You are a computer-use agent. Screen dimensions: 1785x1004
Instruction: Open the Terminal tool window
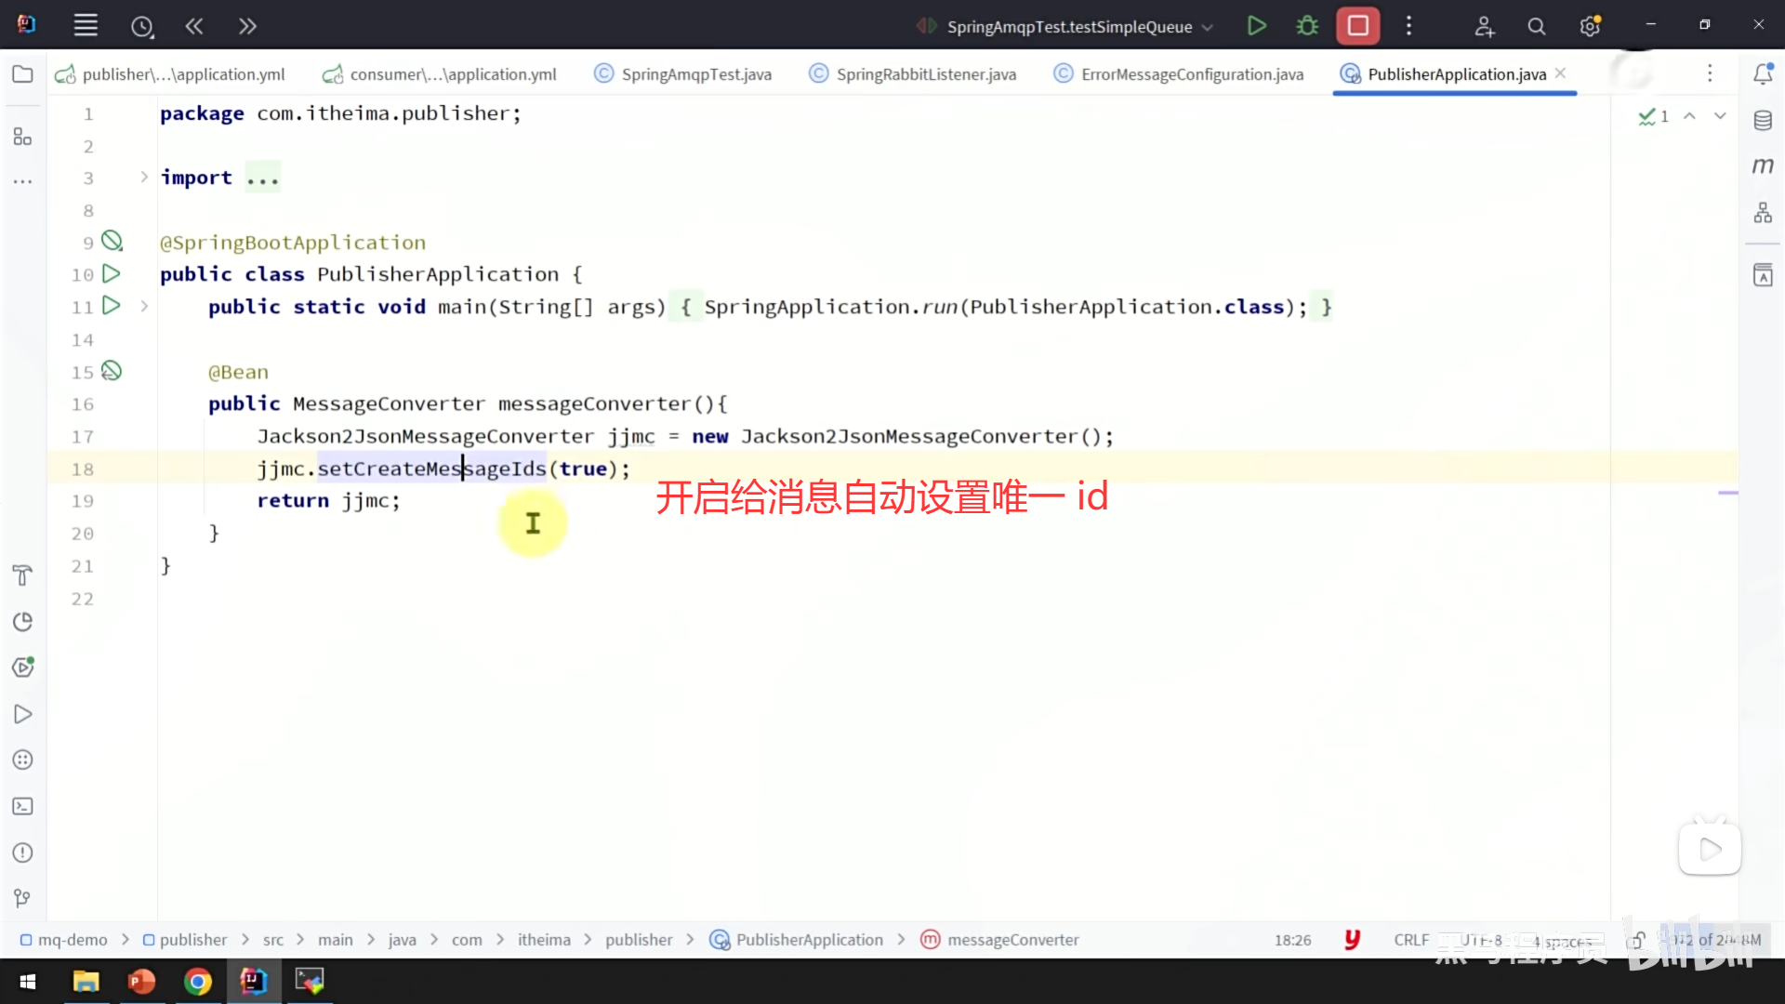click(x=23, y=807)
